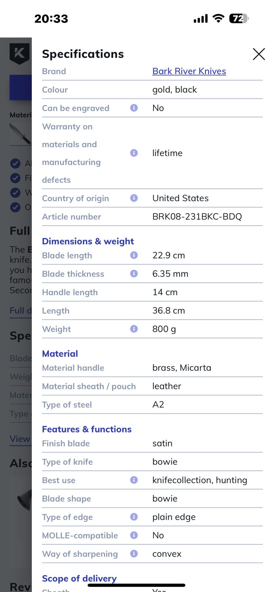273x592 pixels.
Task: Tap the blue button behind the panel
Action: tap(20, 87)
